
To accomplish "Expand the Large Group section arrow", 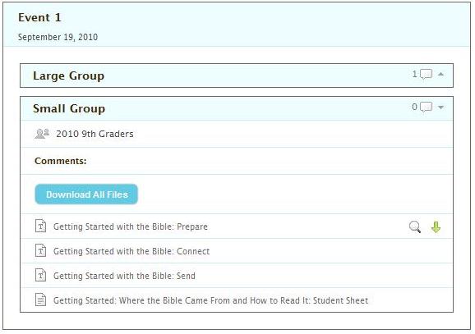I will point(440,74).
